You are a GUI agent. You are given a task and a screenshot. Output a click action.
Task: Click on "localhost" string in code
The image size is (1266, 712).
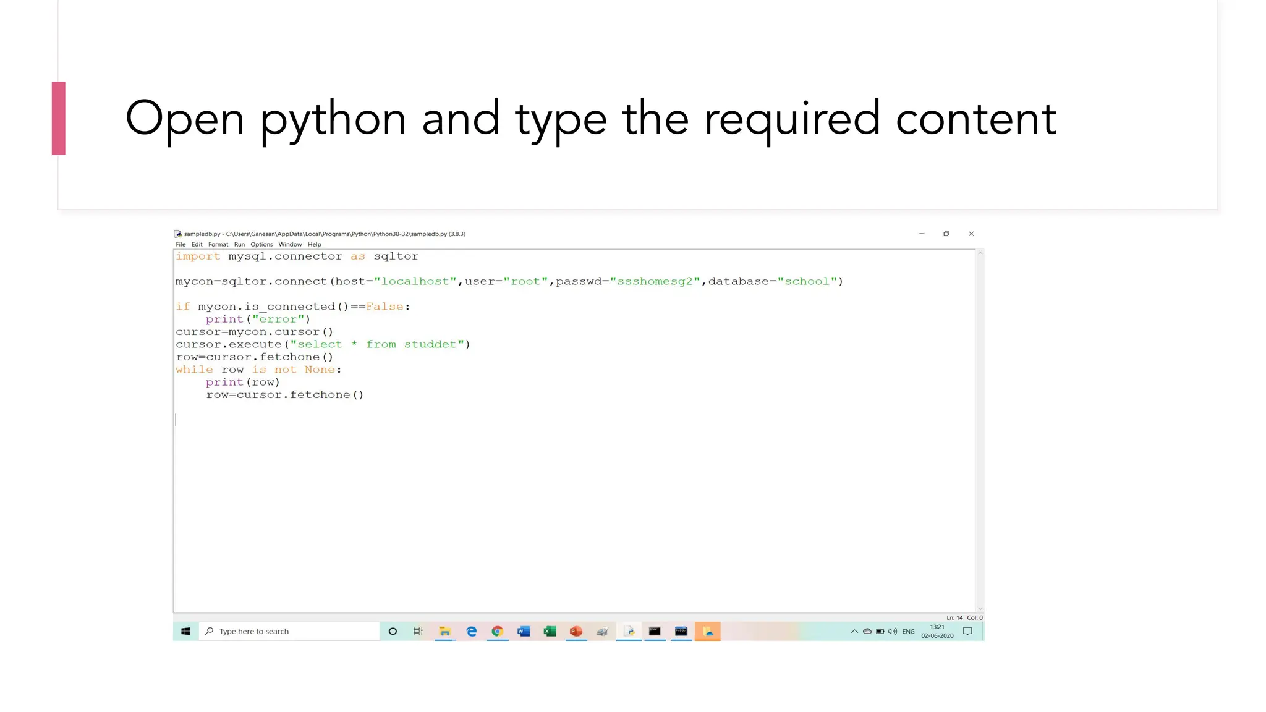(x=415, y=281)
